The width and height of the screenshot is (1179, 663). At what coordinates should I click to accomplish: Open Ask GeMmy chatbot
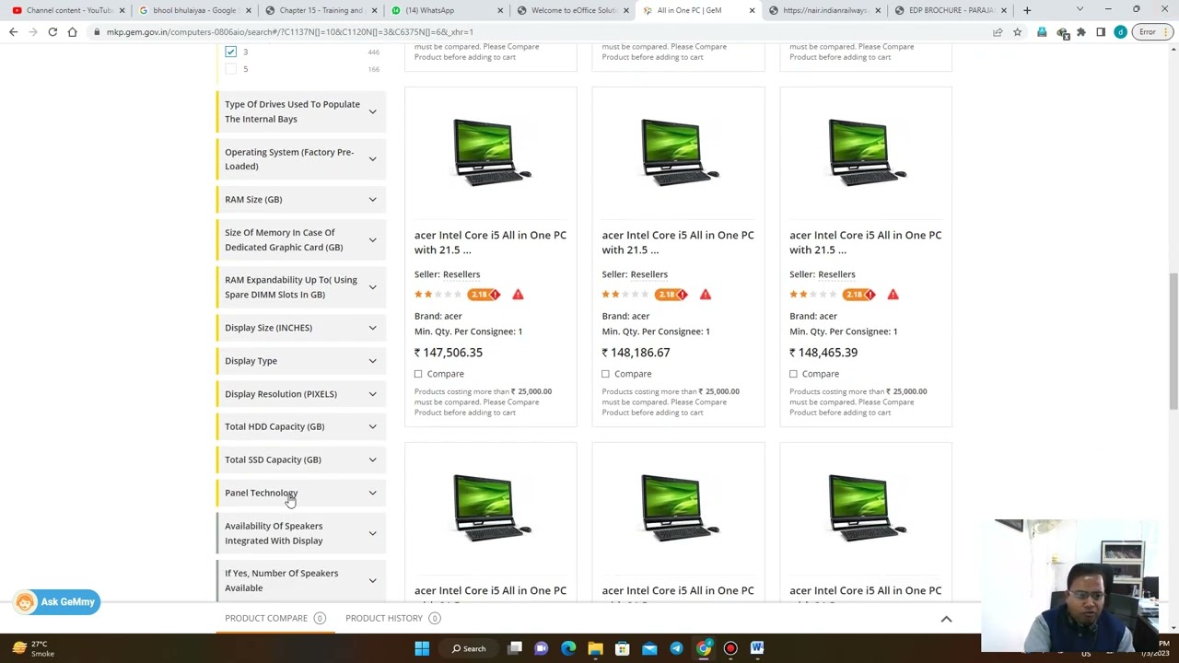(x=56, y=602)
